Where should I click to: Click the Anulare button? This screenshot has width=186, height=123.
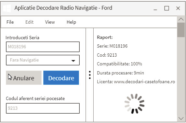pyautogui.click(x=24, y=78)
